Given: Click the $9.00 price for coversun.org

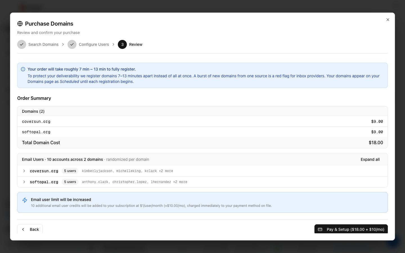Looking at the screenshot, I should [377, 121].
